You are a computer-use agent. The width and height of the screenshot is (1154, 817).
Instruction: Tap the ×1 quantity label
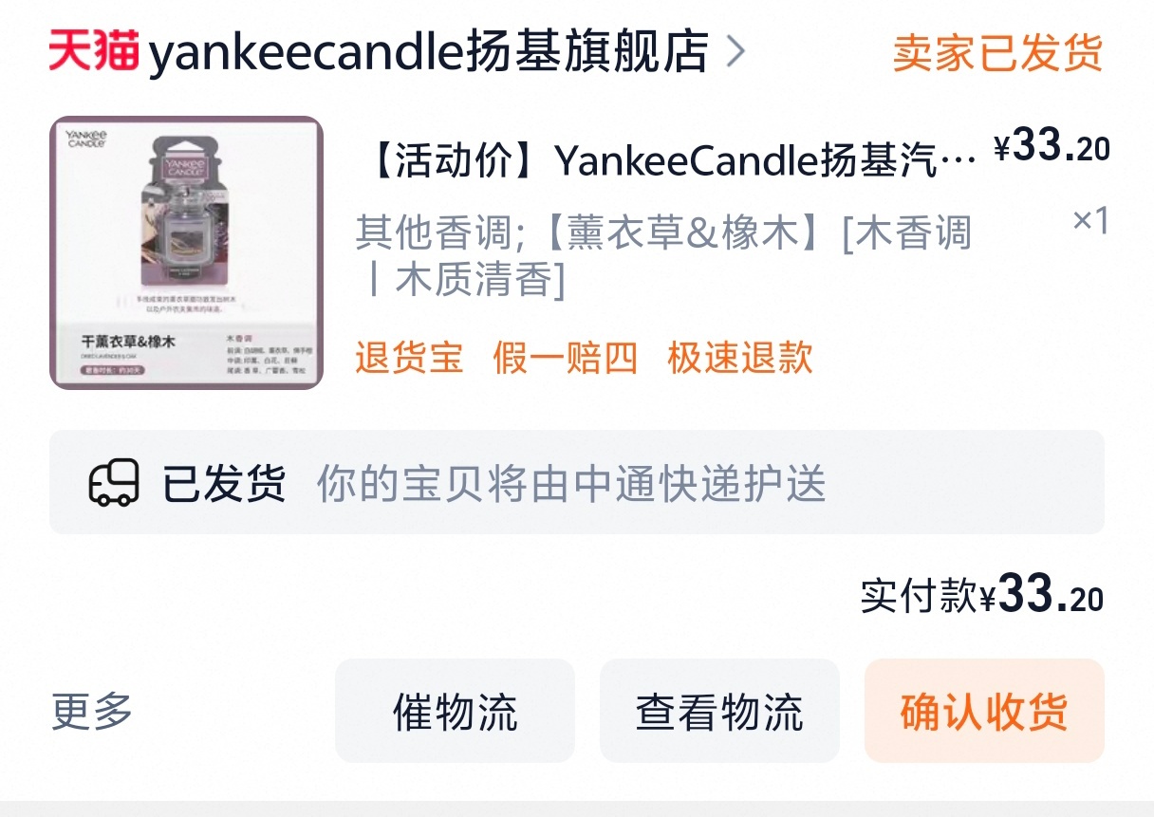[1090, 221]
